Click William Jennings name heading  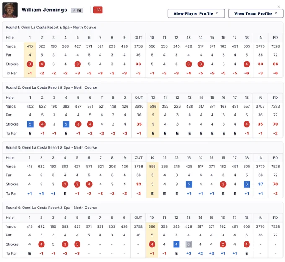coord(44,10)
